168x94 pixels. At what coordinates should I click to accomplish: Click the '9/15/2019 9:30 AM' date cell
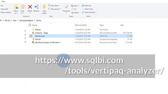coord(83,42)
